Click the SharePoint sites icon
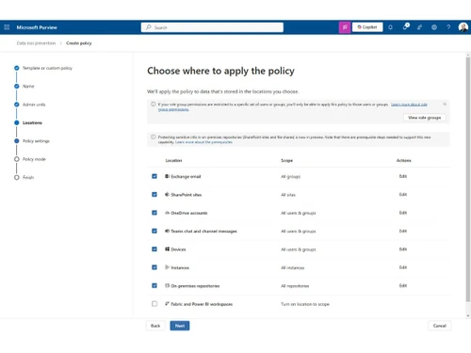The height and width of the screenshot is (353, 471). [x=167, y=195]
